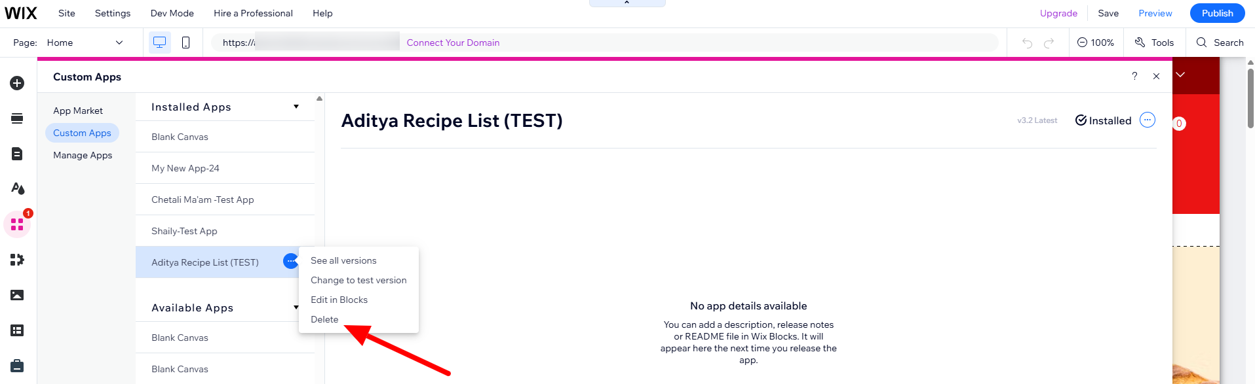Open the Media image icon in sidebar
The width and height of the screenshot is (1255, 384).
[18, 295]
